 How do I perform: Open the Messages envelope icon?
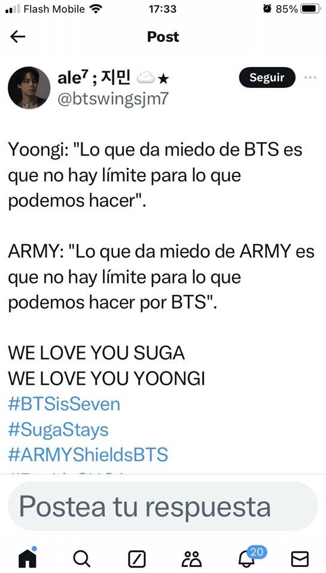300,559
